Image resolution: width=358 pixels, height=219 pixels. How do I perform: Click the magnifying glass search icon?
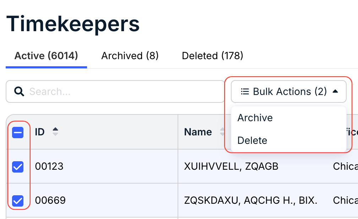click(19, 91)
